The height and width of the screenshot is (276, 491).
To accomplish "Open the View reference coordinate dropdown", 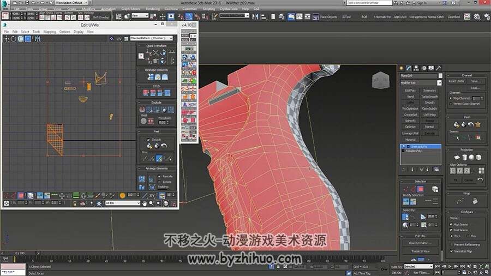I will point(140,16).
